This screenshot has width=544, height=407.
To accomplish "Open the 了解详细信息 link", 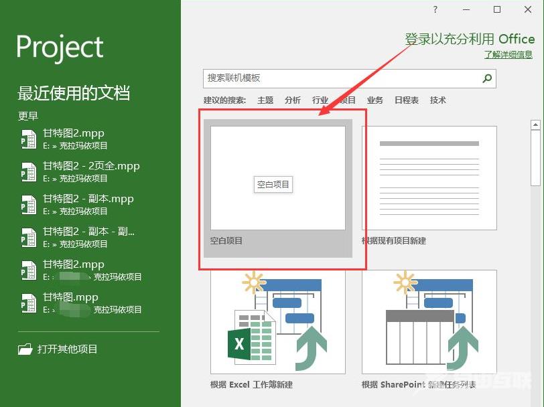I will click(x=508, y=54).
